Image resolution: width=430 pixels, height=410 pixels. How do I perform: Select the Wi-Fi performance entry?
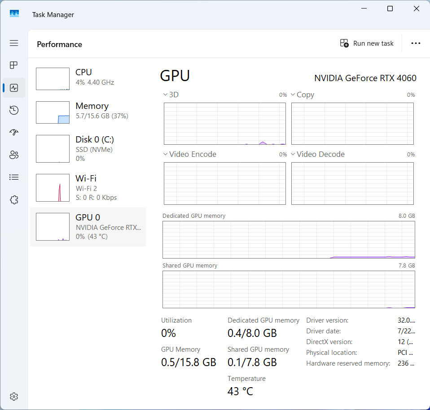pyautogui.click(x=88, y=188)
